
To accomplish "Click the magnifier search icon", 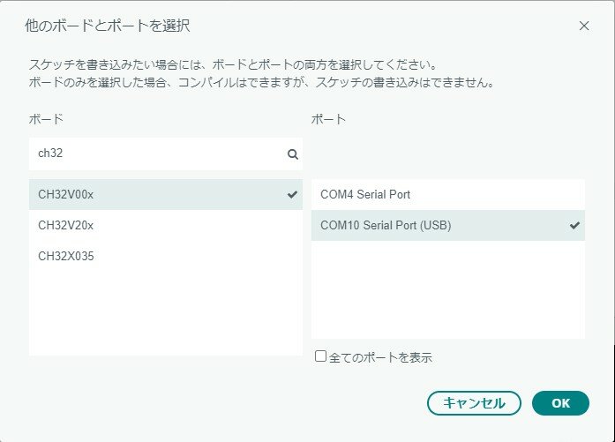I will click(293, 154).
